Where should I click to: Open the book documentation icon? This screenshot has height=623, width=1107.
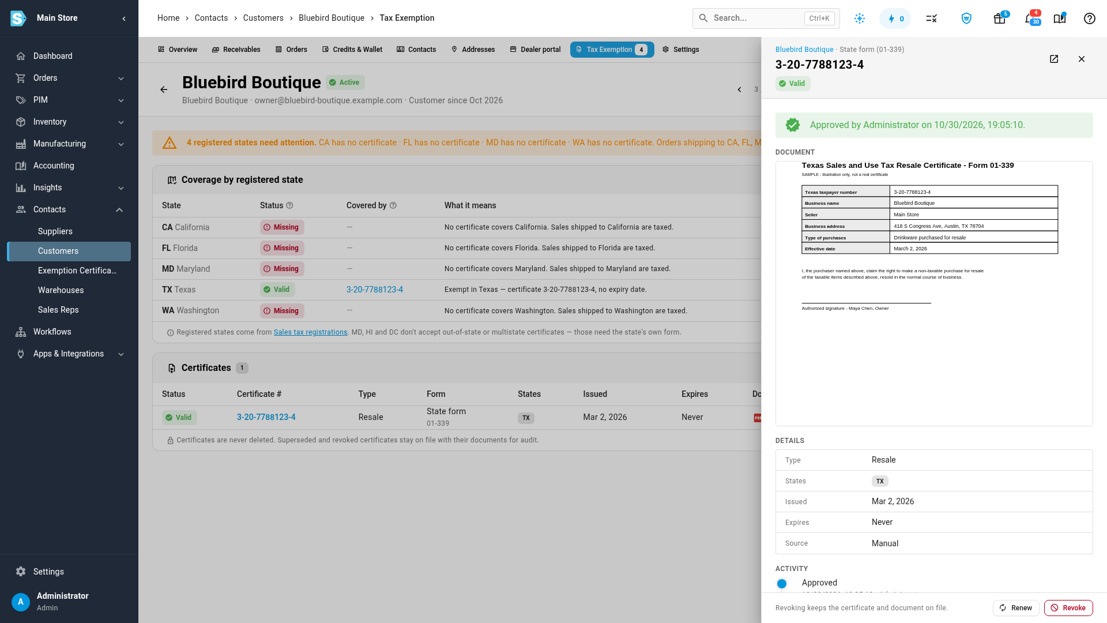[x=1060, y=18]
